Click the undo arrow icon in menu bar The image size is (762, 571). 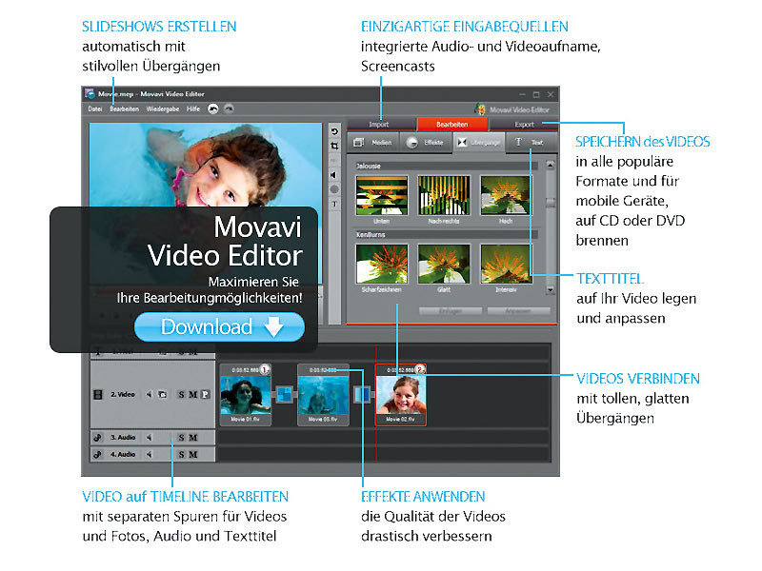213,108
